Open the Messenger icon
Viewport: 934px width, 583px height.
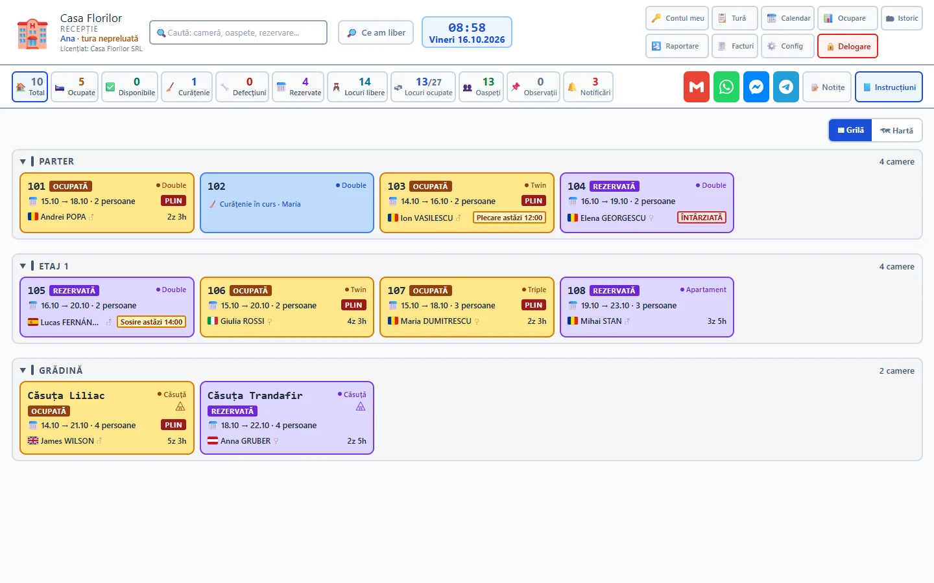756,87
